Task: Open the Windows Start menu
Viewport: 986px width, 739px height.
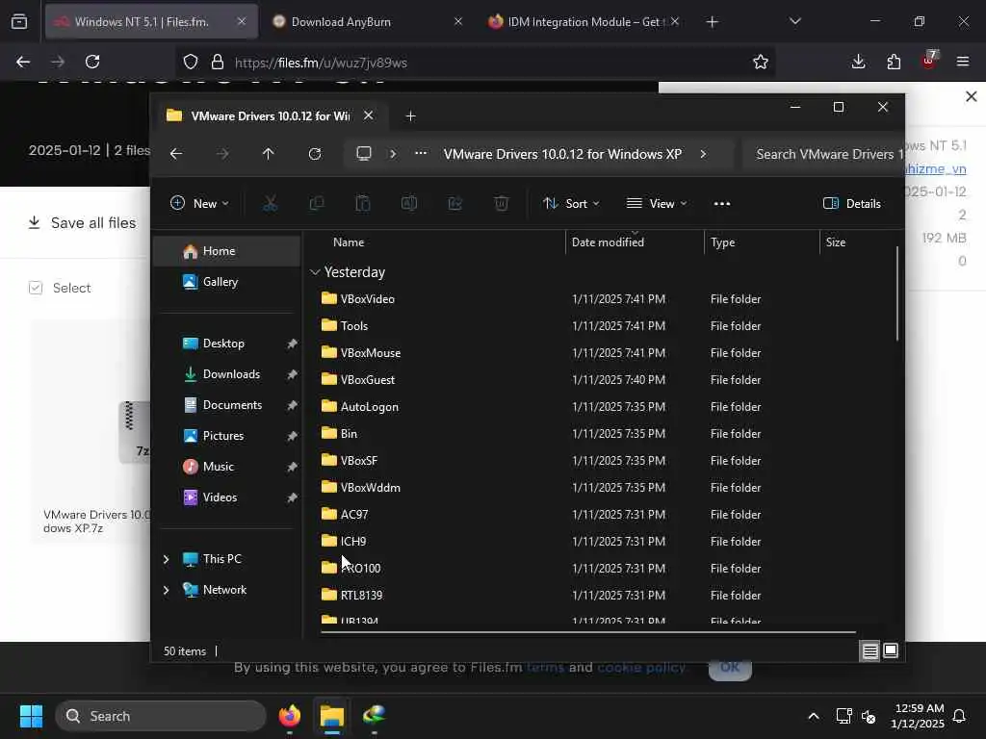Action: click(x=32, y=716)
